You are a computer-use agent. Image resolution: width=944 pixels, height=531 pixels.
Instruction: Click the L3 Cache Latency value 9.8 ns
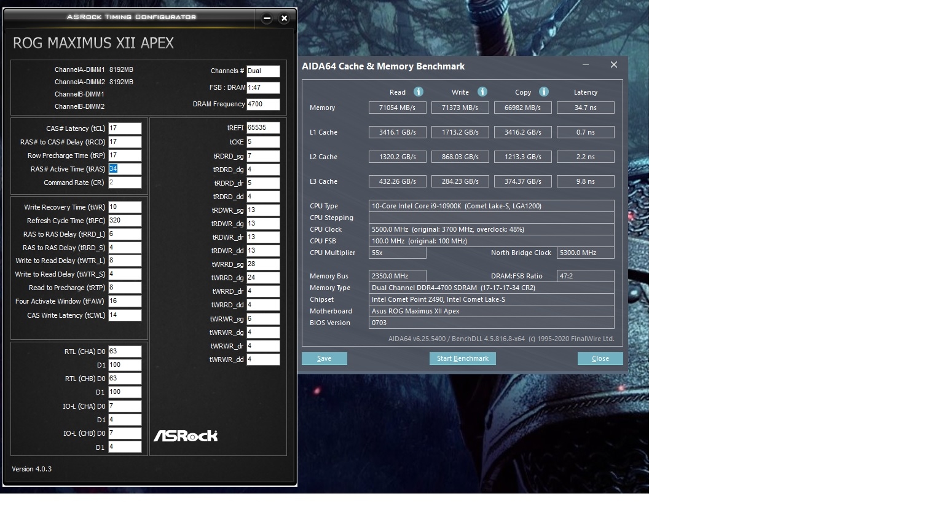[x=586, y=181]
